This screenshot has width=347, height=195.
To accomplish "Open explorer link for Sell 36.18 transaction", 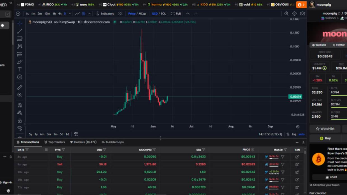I will tap(297, 165).
